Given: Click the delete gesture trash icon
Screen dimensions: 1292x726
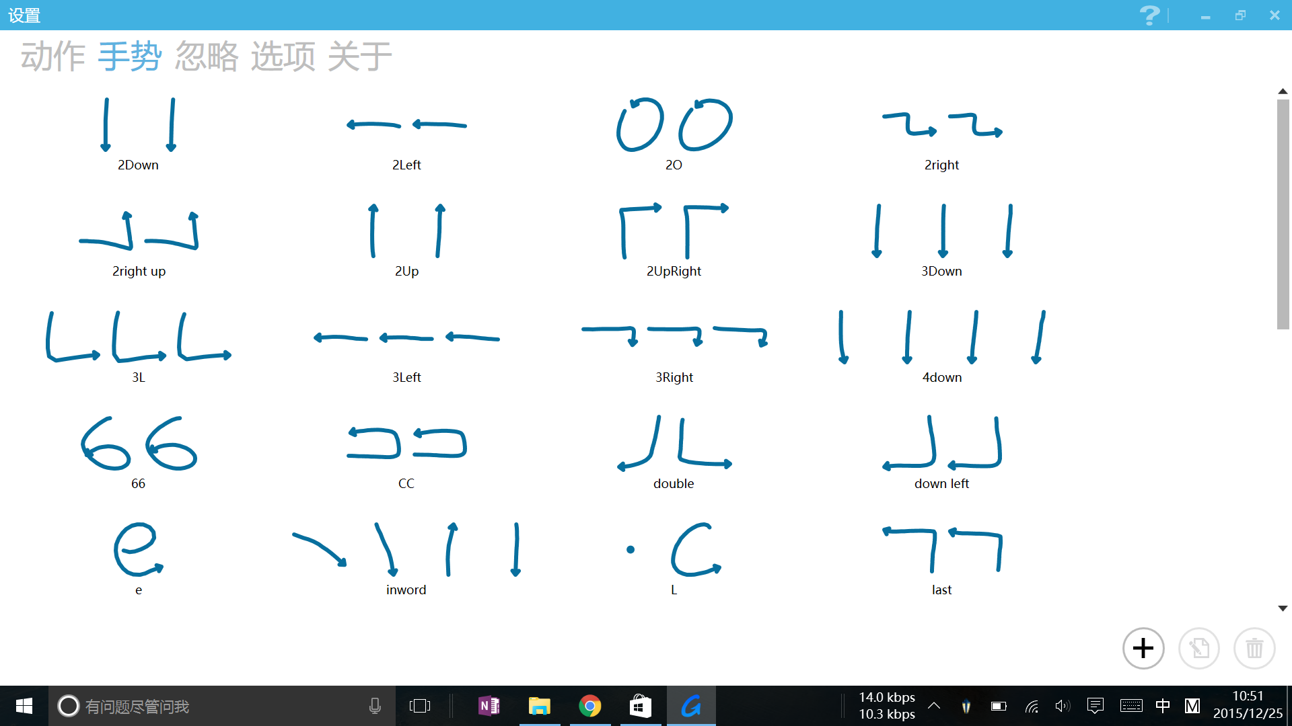Looking at the screenshot, I should pyautogui.click(x=1254, y=648).
